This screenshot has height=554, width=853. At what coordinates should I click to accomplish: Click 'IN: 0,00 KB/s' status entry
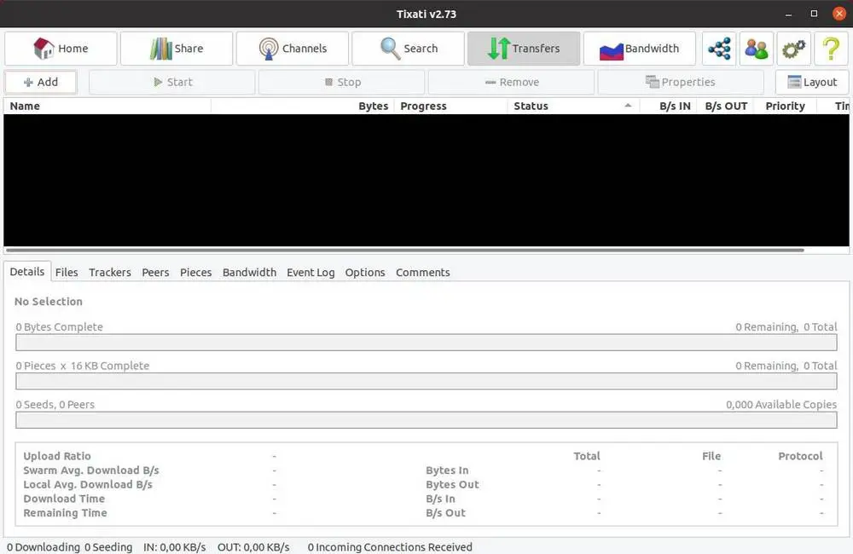click(x=175, y=547)
